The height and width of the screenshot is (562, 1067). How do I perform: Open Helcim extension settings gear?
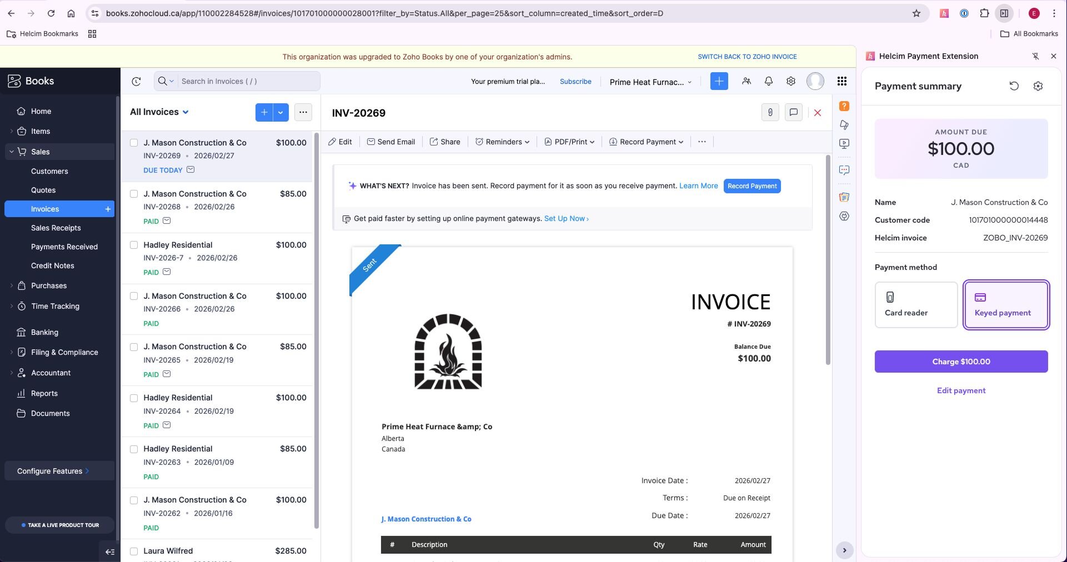tap(1038, 86)
